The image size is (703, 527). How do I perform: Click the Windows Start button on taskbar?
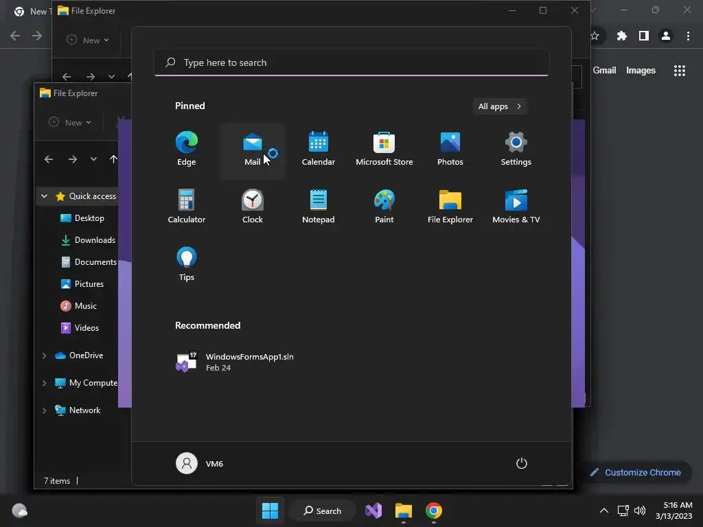point(270,511)
